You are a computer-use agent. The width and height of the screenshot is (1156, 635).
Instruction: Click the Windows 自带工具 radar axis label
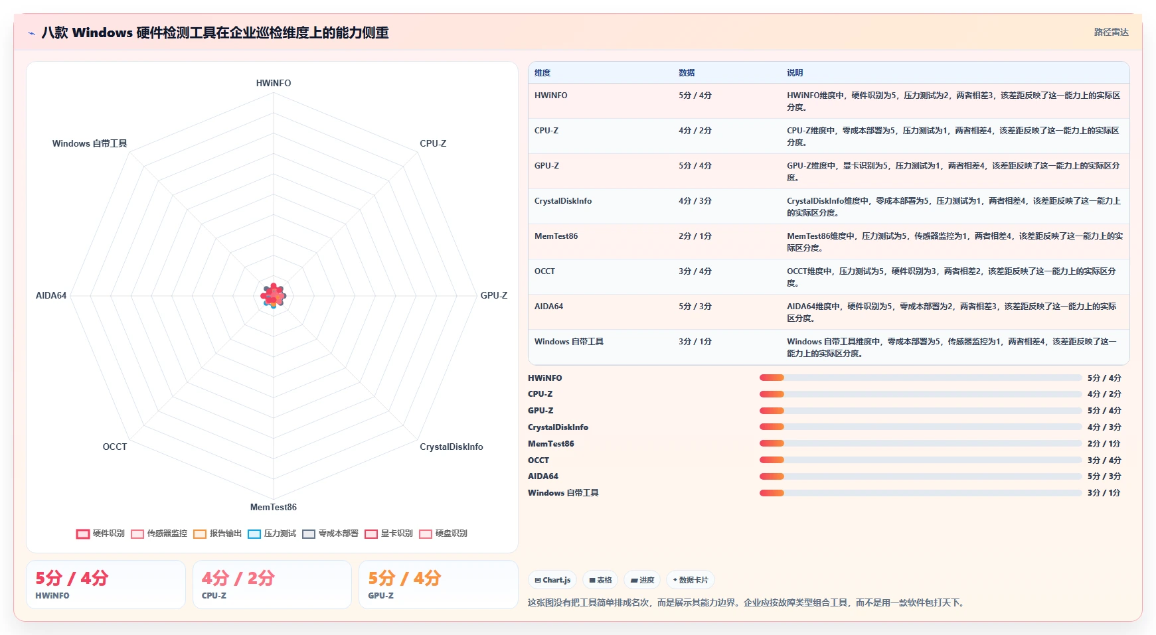(90, 143)
